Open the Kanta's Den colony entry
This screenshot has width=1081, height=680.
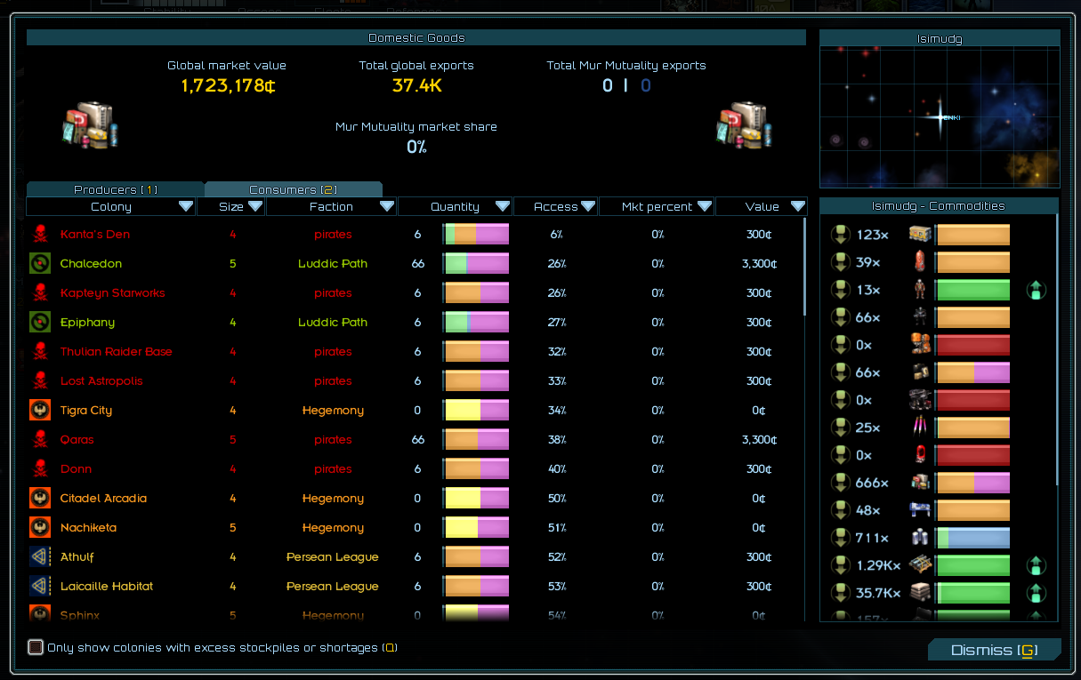[416, 235]
